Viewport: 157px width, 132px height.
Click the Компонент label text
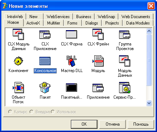coord(18,71)
